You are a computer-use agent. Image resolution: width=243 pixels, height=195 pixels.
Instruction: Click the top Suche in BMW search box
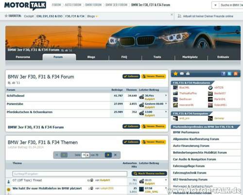pos(231,5)
